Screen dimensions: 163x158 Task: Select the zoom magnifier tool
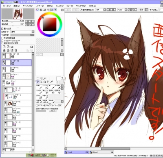(x=41, y=82)
